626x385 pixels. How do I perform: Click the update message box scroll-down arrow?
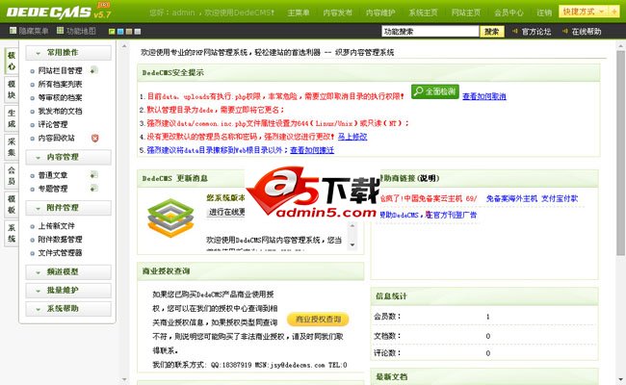click(x=352, y=244)
